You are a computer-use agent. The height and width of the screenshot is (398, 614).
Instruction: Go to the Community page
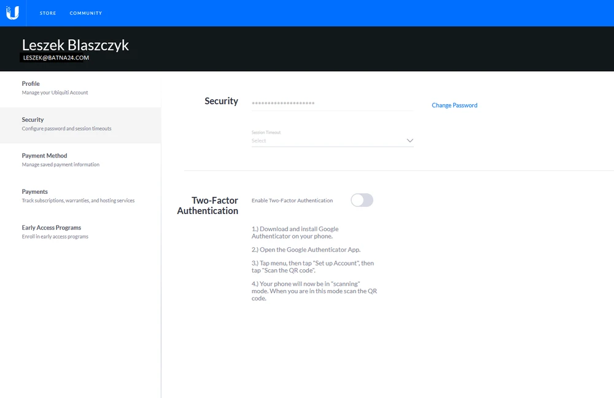[86, 13]
